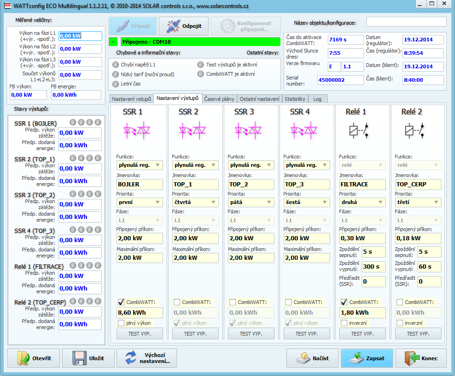The width and height of the screenshot is (455, 376).
Task: Open SSR 2 Funkce dropdown
Action: pos(195,165)
